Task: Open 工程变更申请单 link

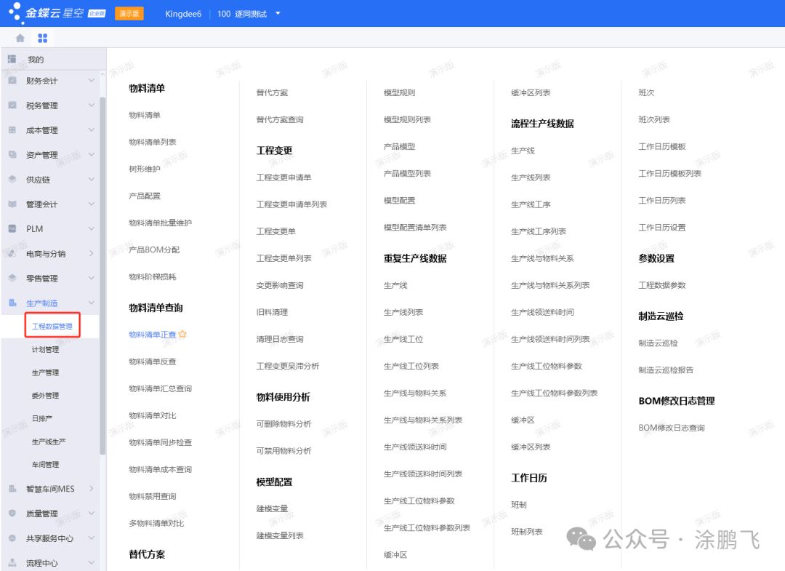Action: (283, 177)
